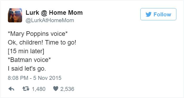Follow the account via the Follow text
This screenshot has height=98, width=184.
(x=162, y=14)
